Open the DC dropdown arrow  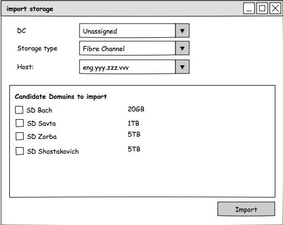[182, 31]
